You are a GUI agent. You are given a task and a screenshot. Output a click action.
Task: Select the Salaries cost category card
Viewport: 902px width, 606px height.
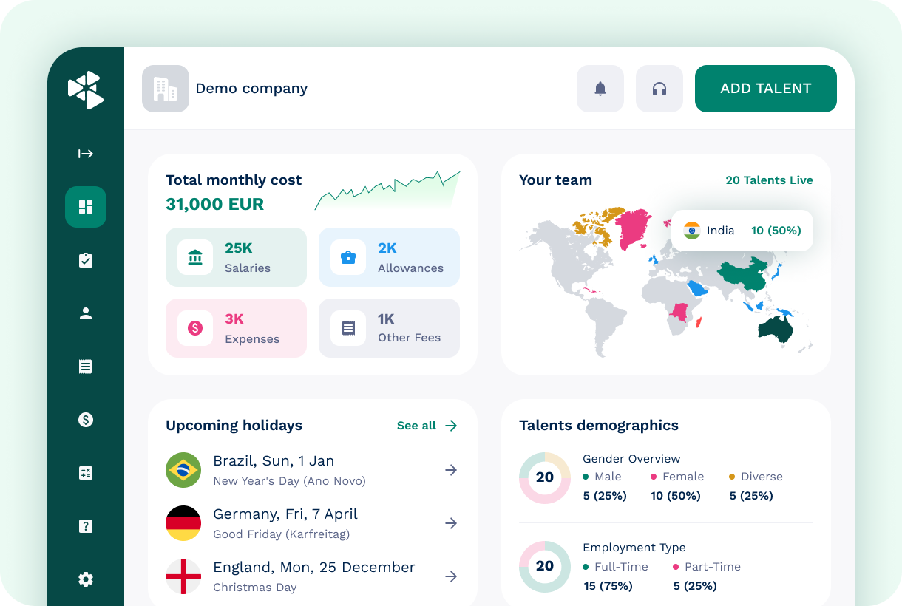click(236, 257)
